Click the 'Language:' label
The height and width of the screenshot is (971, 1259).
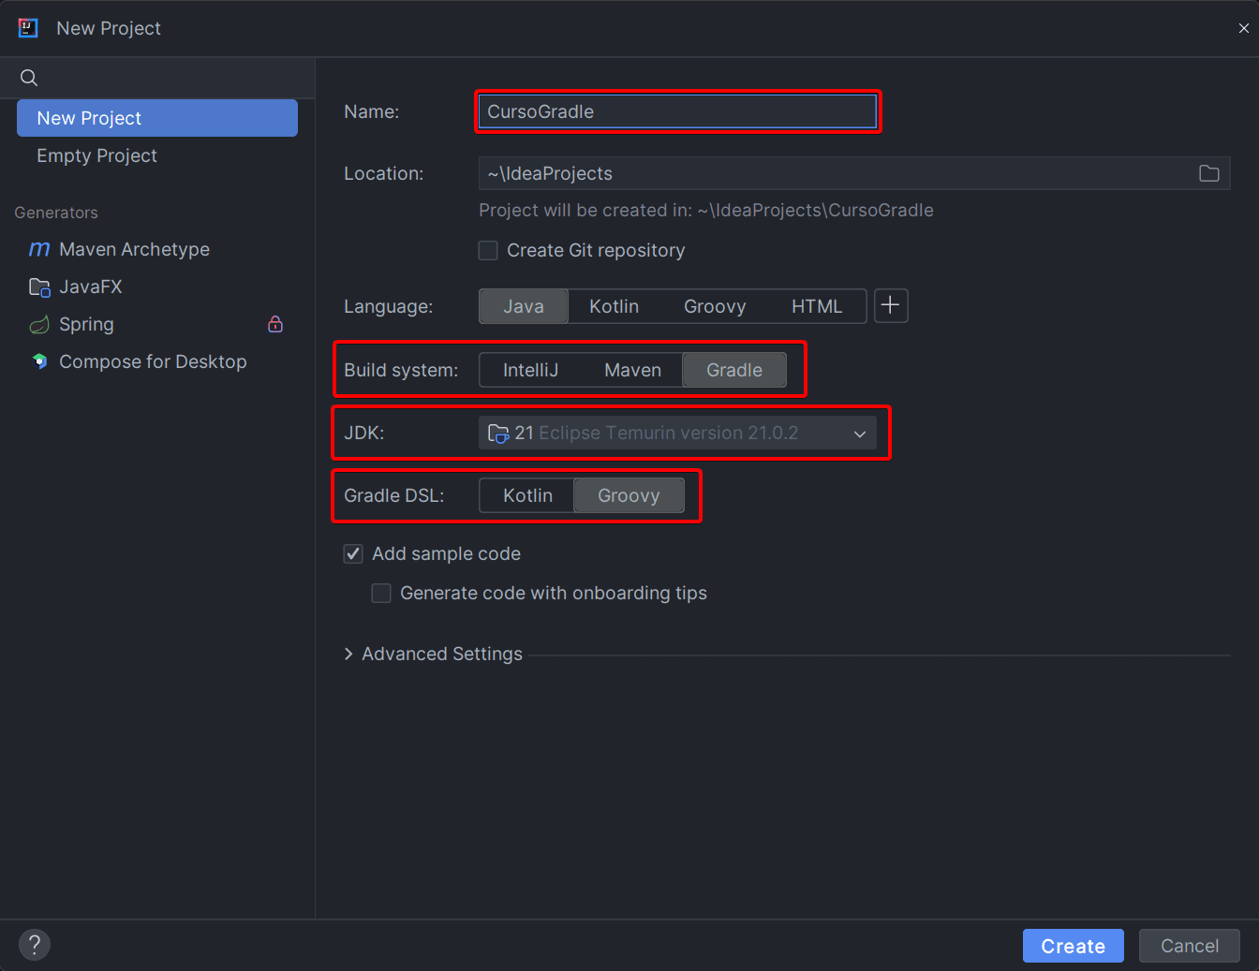tap(388, 306)
